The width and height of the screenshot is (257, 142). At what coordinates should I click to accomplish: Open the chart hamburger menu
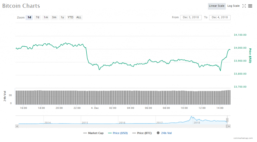point(250,6)
